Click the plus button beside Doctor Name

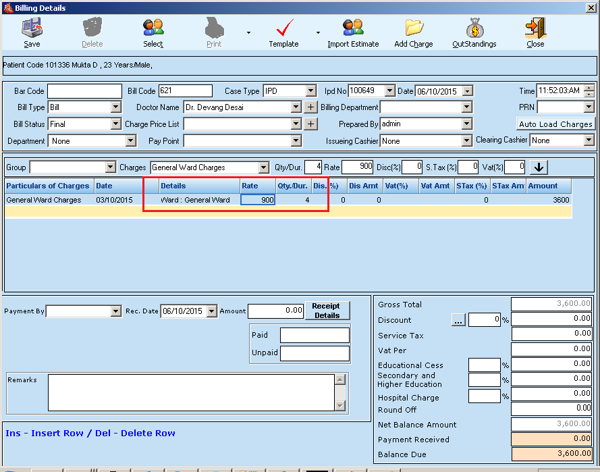(x=310, y=107)
